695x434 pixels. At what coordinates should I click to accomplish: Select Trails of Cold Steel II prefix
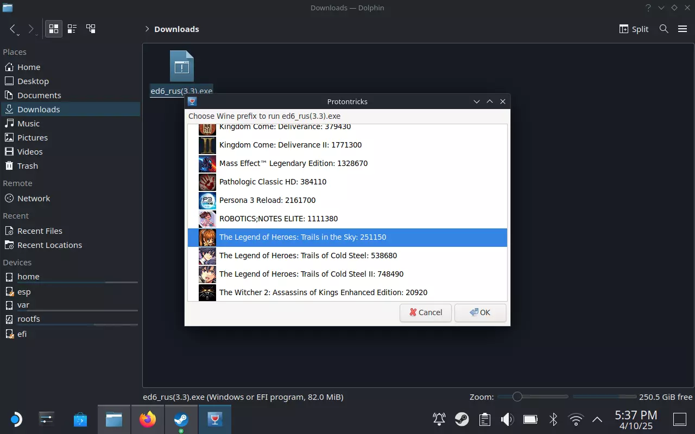(347, 274)
